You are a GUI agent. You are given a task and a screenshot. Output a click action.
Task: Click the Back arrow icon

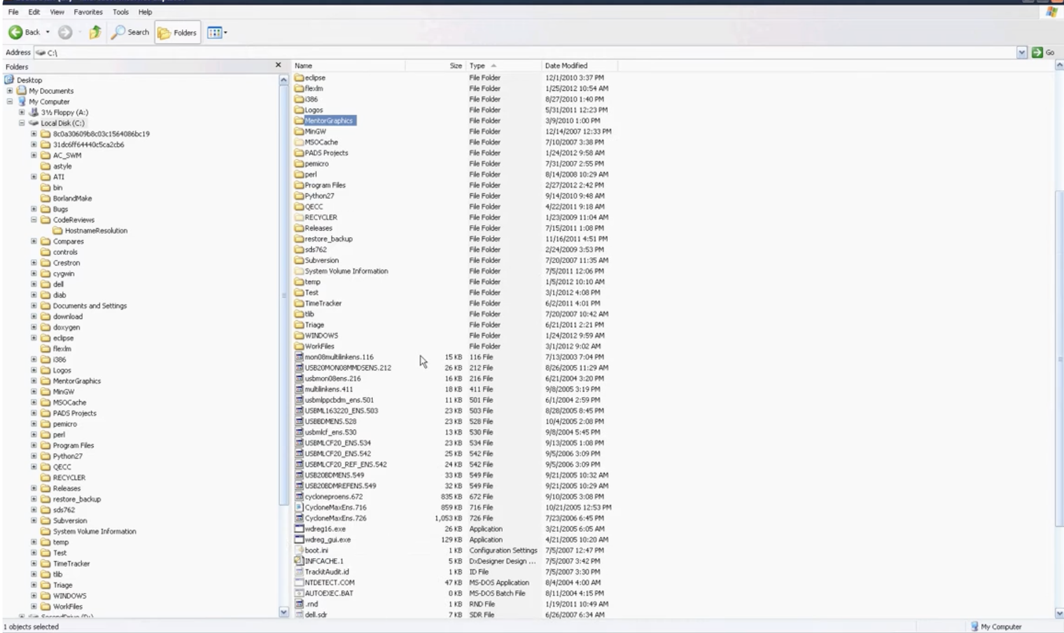point(16,32)
